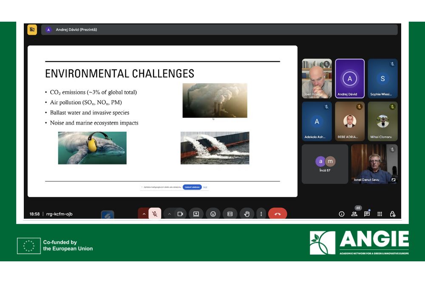The height and width of the screenshot is (283, 425).
Task: Open the emoji reactions button
Action: 213,214
